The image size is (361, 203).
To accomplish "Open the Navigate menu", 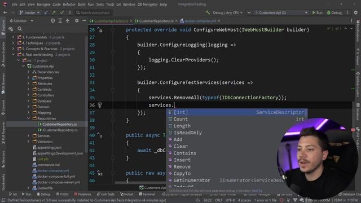I will point(43,5).
